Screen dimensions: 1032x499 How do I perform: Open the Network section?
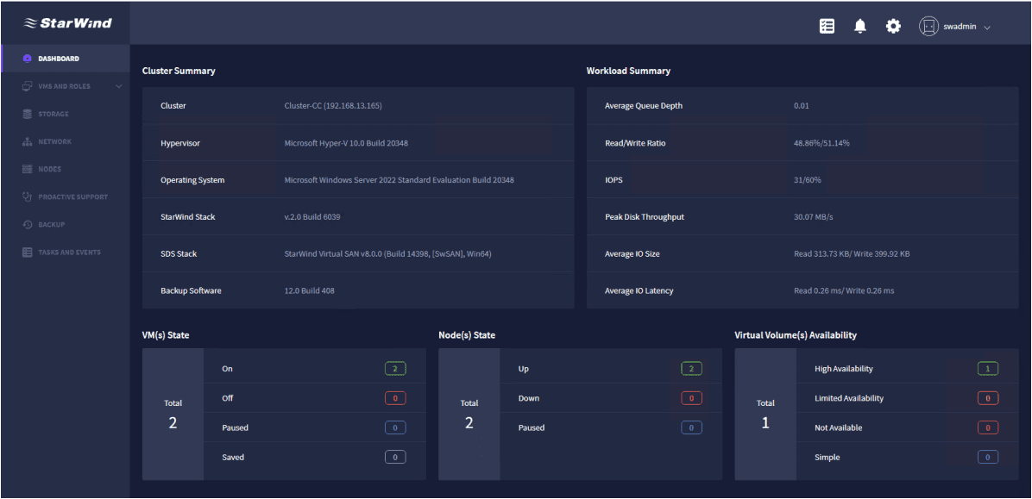66,141
